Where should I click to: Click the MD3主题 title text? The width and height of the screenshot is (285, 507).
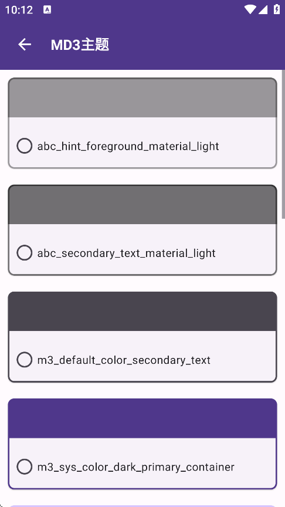pos(80,45)
